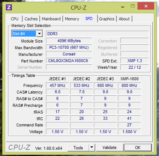Click the JEDEC #2 tRC value 26

tap(82, 118)
